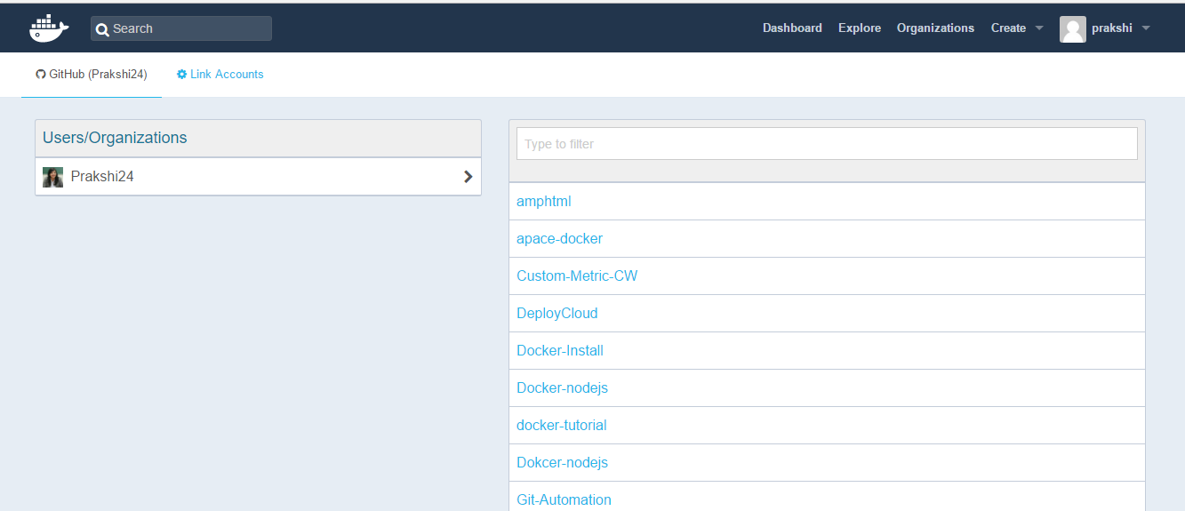Go to Dashboard in the navbar
The image size is (1185, 511).
tap(792, 28)
